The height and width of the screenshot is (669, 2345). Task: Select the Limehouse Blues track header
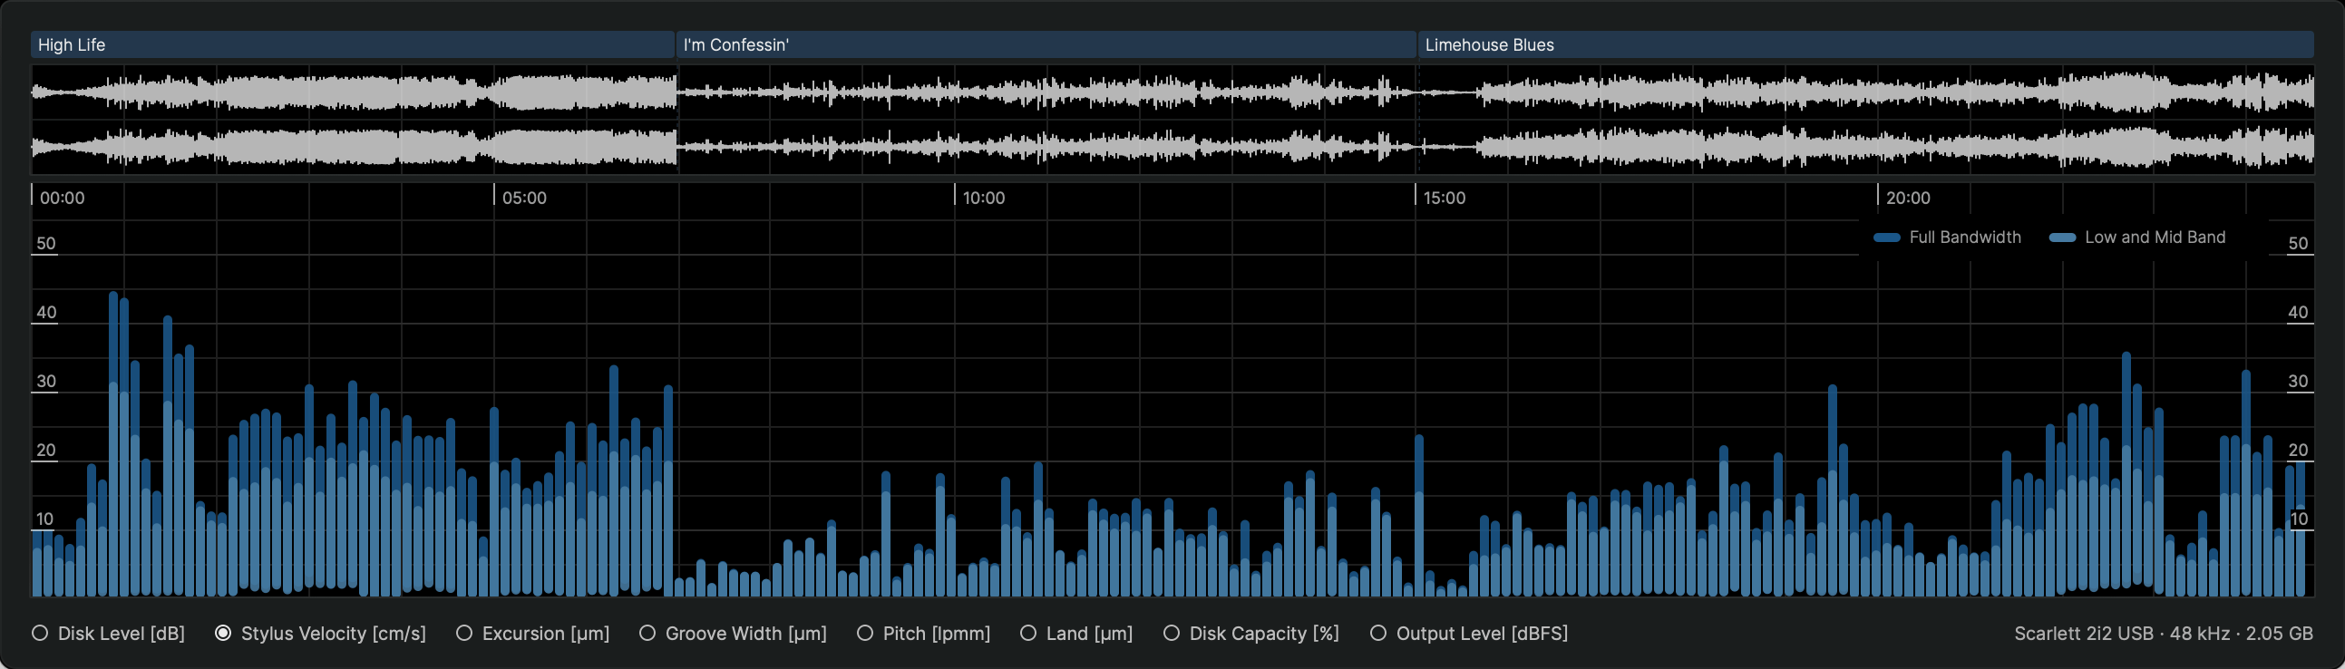[1864, 44]
